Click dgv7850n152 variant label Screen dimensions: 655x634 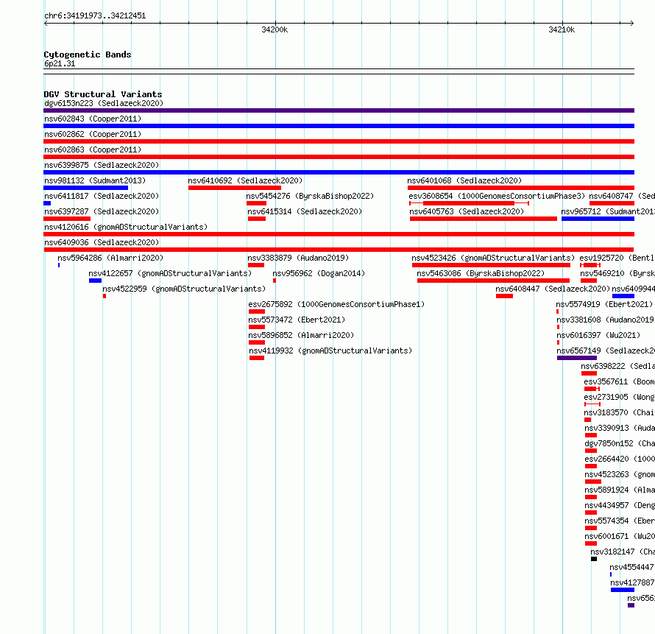tap(620, 443)
